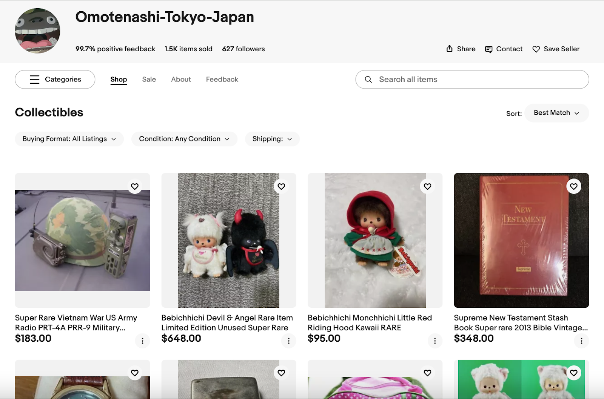The width and height of the screenshot is (604, 399).
Task: Toggle watchlist heart on Devil & Angel item
Action: click(x=281, y=186)
